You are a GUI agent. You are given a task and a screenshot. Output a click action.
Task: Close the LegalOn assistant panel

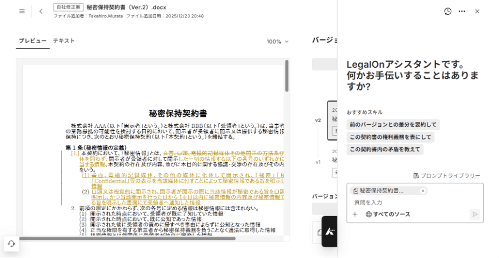click(x=477, y=11)
